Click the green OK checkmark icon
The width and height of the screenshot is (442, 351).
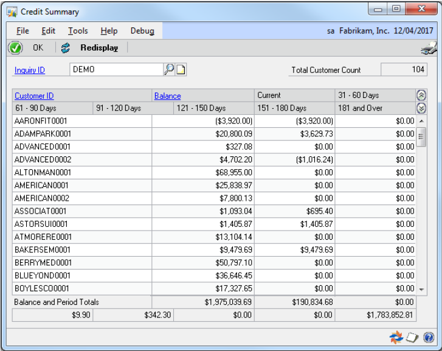coord(15,47)
